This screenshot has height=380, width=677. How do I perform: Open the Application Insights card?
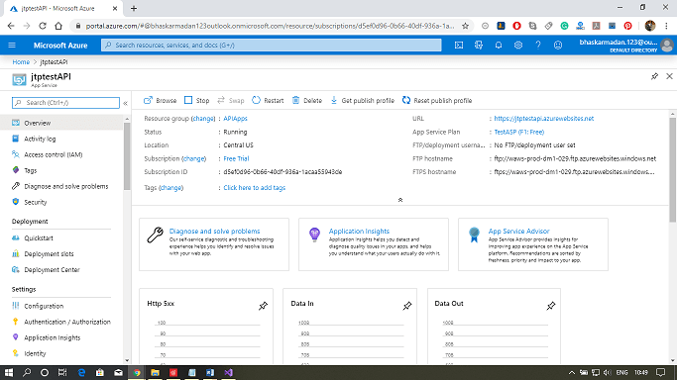coord(374,244)
